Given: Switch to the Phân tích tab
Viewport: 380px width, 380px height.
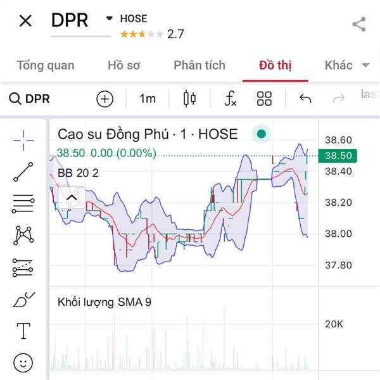Looking at the screenshot, I should (199, 65).
